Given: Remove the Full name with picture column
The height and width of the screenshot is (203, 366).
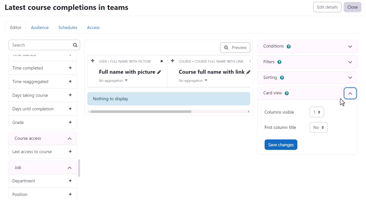Looking at the screenshot, I should pos(162,61).
